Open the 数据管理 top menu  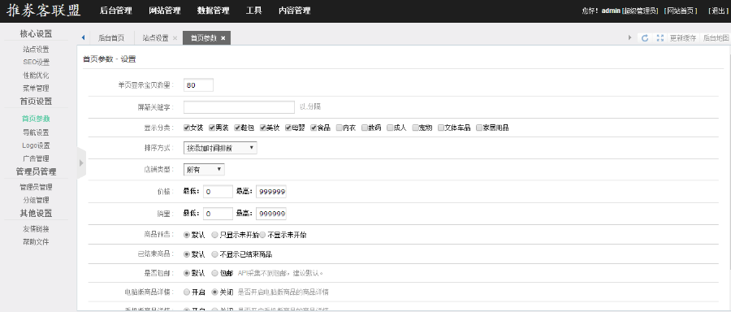pos(213,11)
